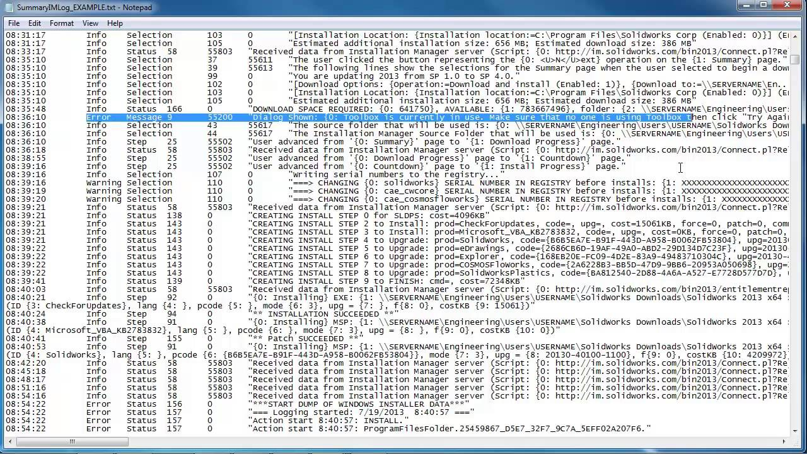This screenshot has height=454, width=807.
Task: Click the horizontal scrollbar right arrow
Action: click(785, 441)
